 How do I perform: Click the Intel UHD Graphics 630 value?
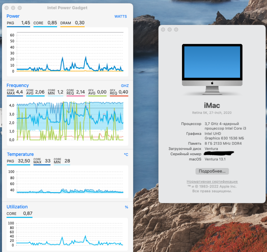pyautogui.click(x=224, y=136)
